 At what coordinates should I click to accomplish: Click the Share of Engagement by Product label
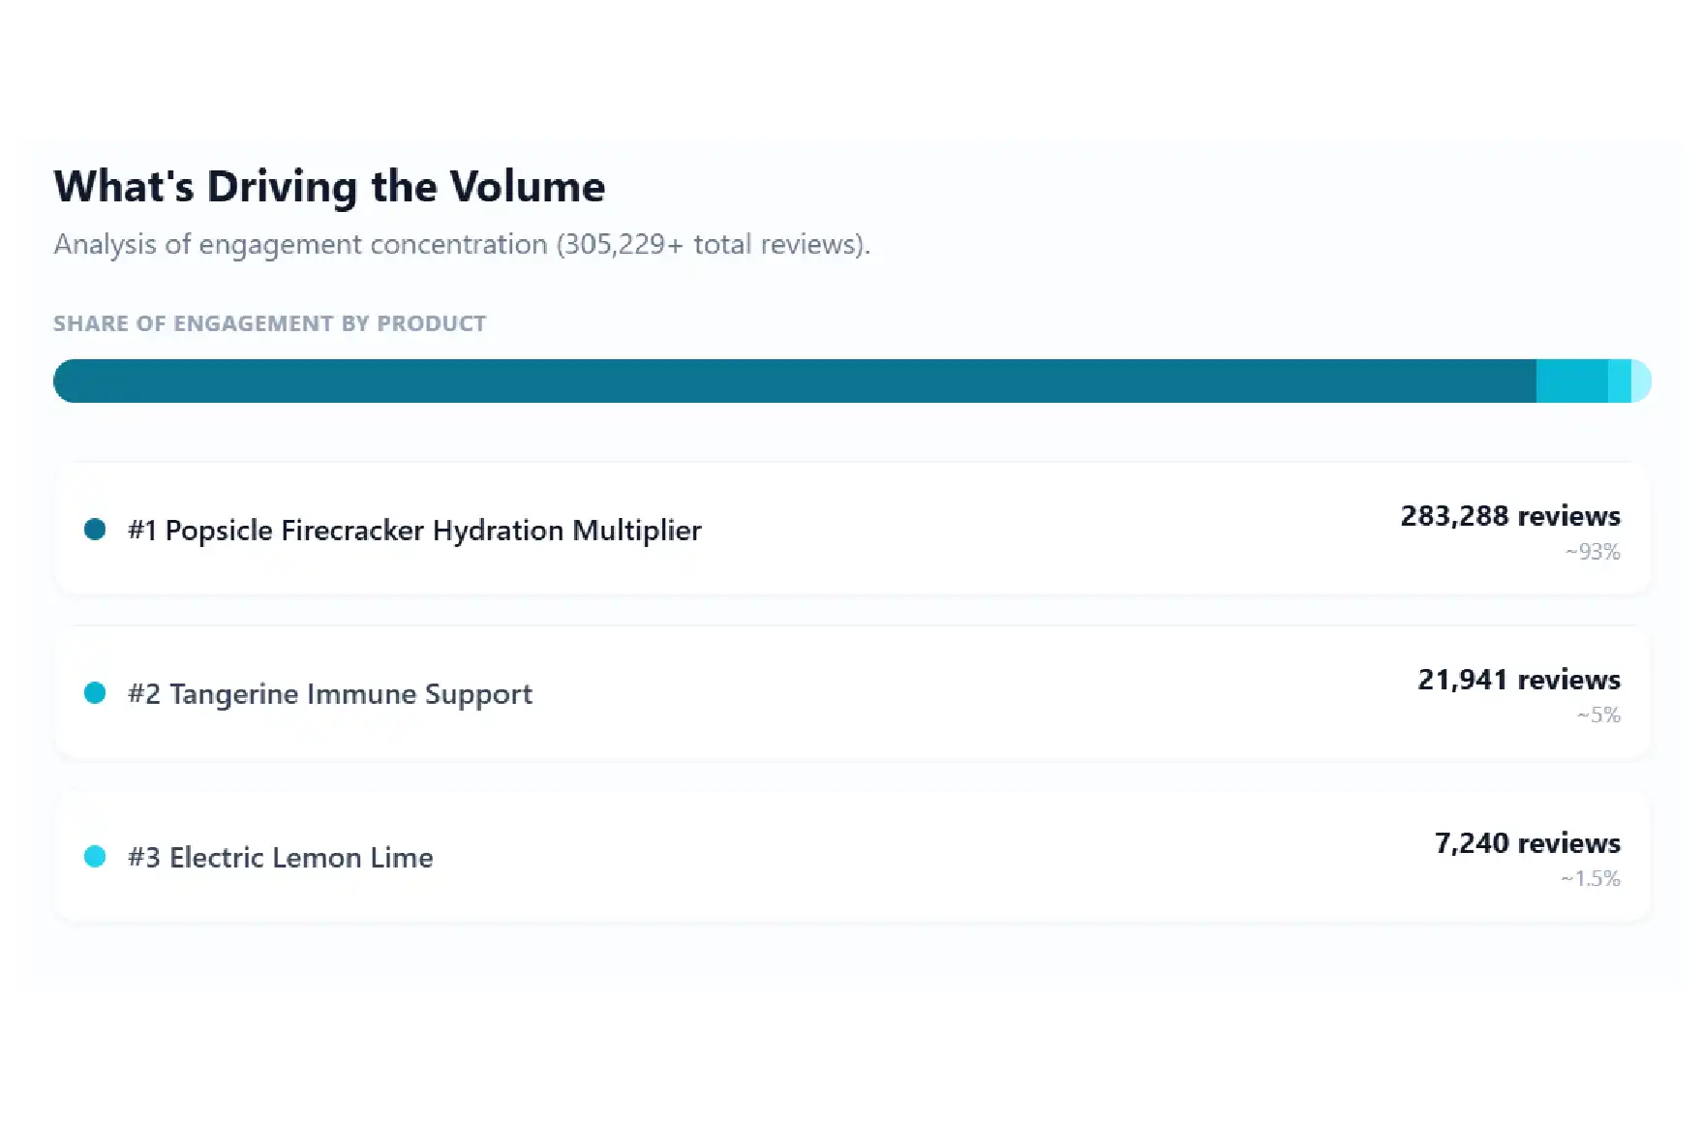[x=270, y=323]
